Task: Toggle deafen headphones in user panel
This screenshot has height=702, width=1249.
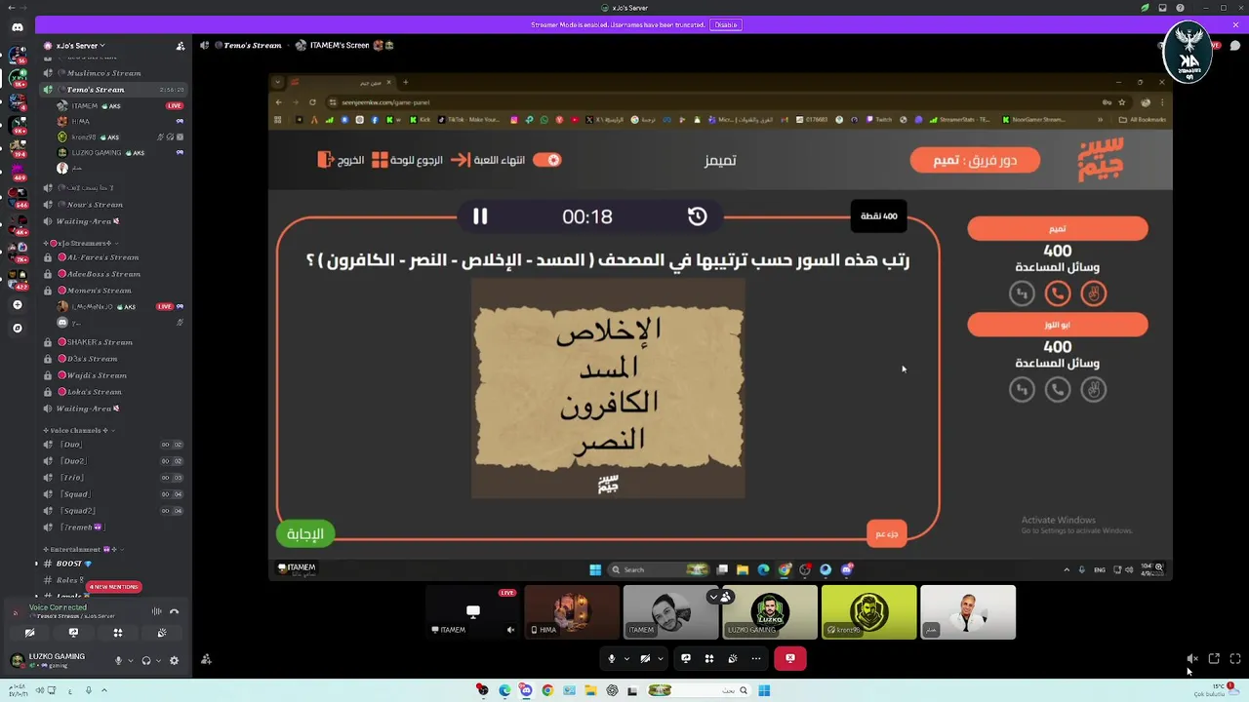Action: point(146,660)
